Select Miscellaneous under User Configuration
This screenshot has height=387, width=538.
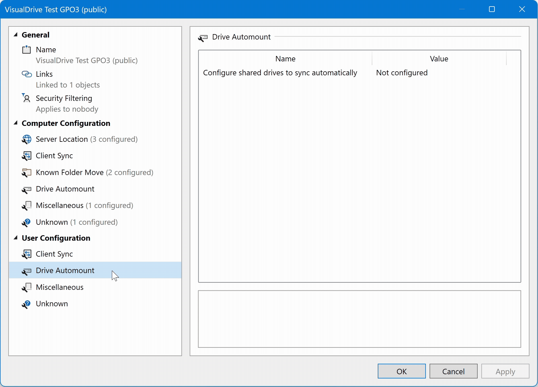[59, 287]
